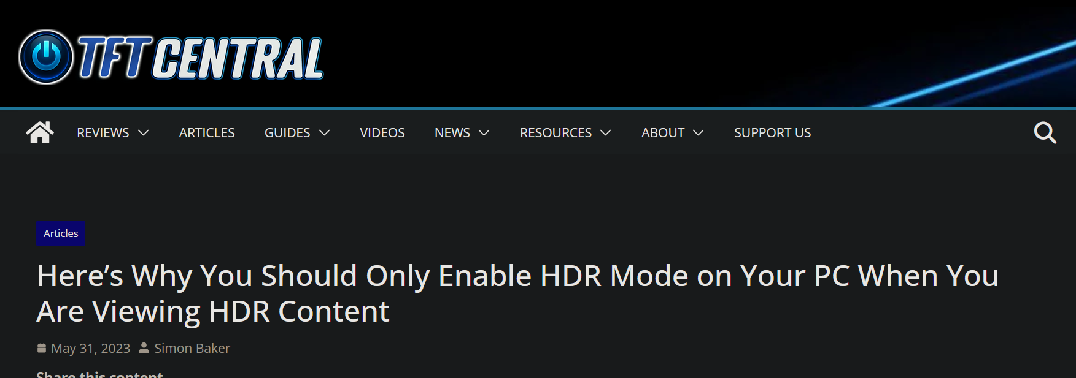Open the Resources menu item
Viewport: 1076px width, 378px height.
[556, 133]
